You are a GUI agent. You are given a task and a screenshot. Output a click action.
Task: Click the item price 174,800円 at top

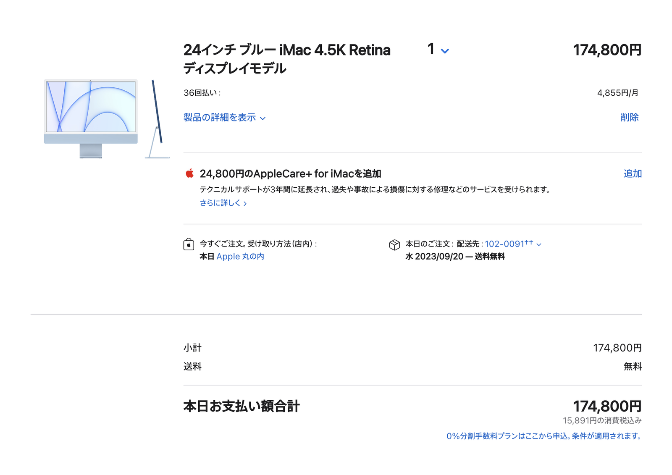pyautogui.click(x=607, y=50)
